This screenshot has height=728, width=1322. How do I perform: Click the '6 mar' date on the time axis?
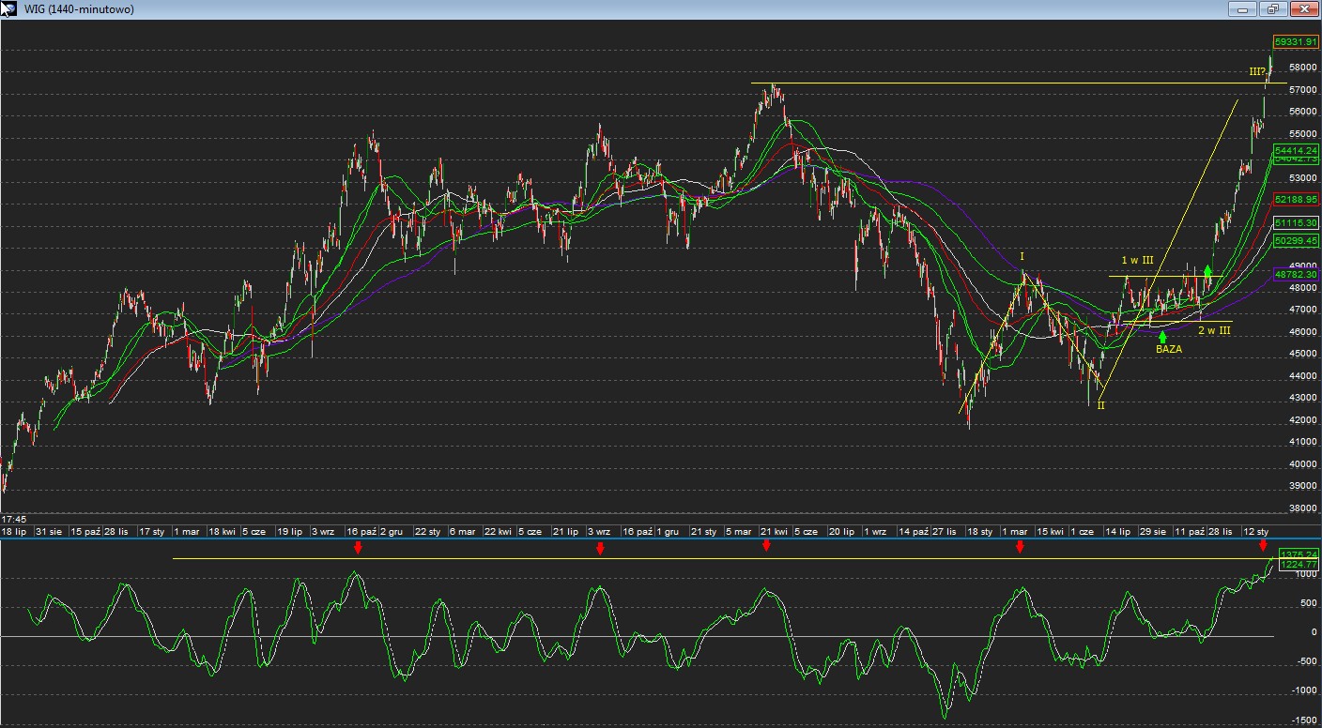coord(462,532)
